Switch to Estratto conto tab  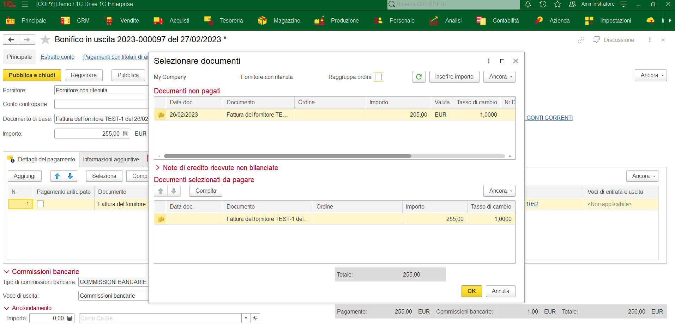coord(58,57)
